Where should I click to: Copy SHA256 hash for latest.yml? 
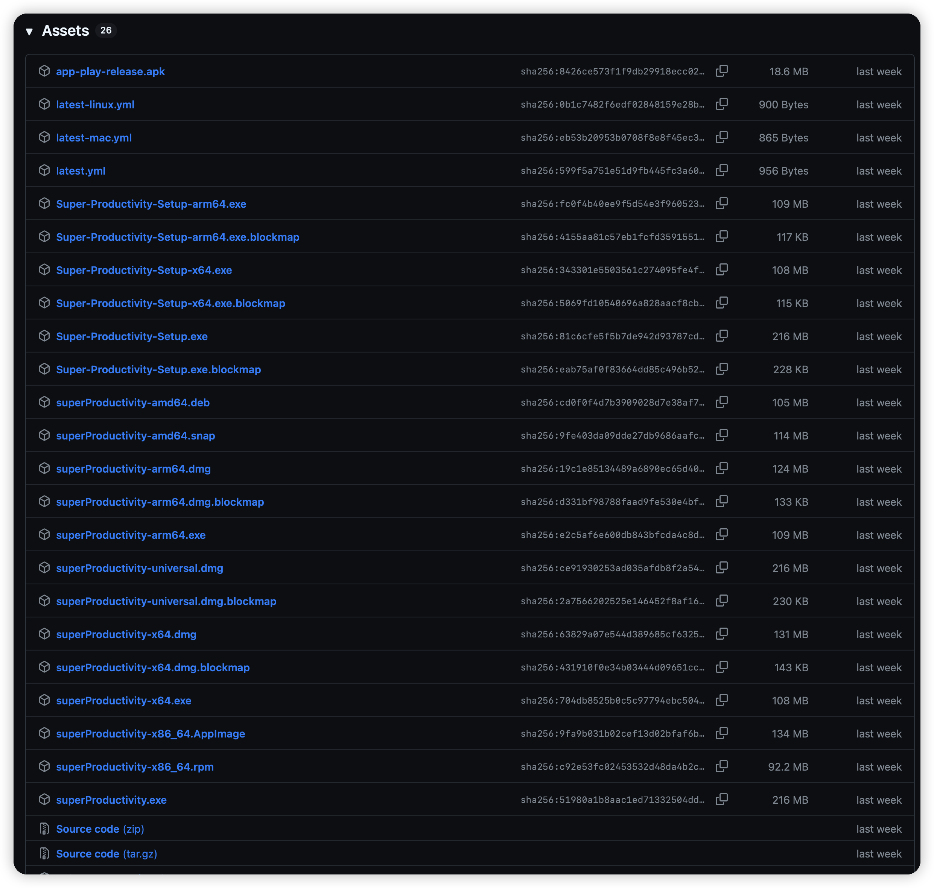[721, 170]
